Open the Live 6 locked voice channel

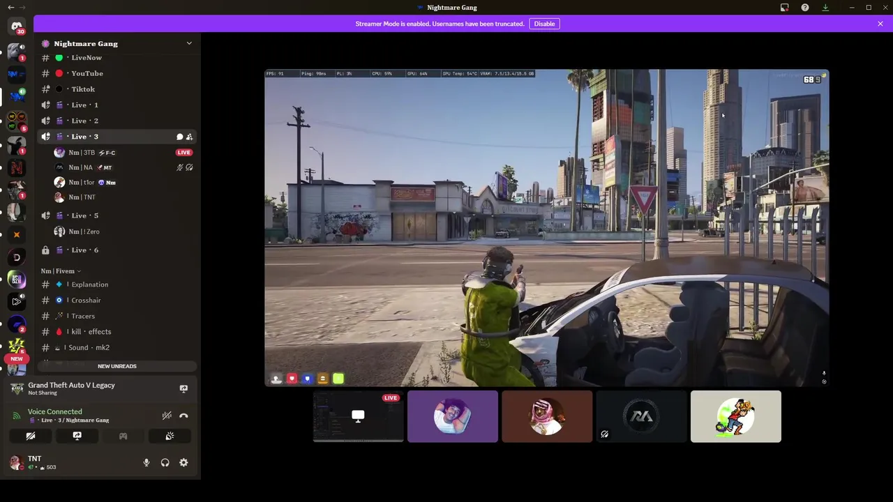pyautogui.click(x=117, y=250)
